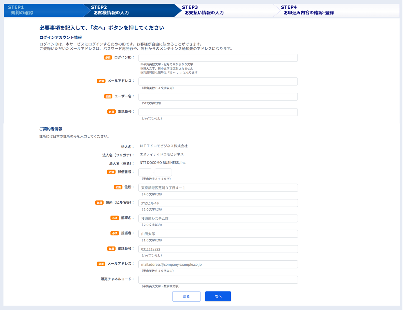
Task: Click the メールアドレス field in ログインアカウント情報
Action: point(218,81)
